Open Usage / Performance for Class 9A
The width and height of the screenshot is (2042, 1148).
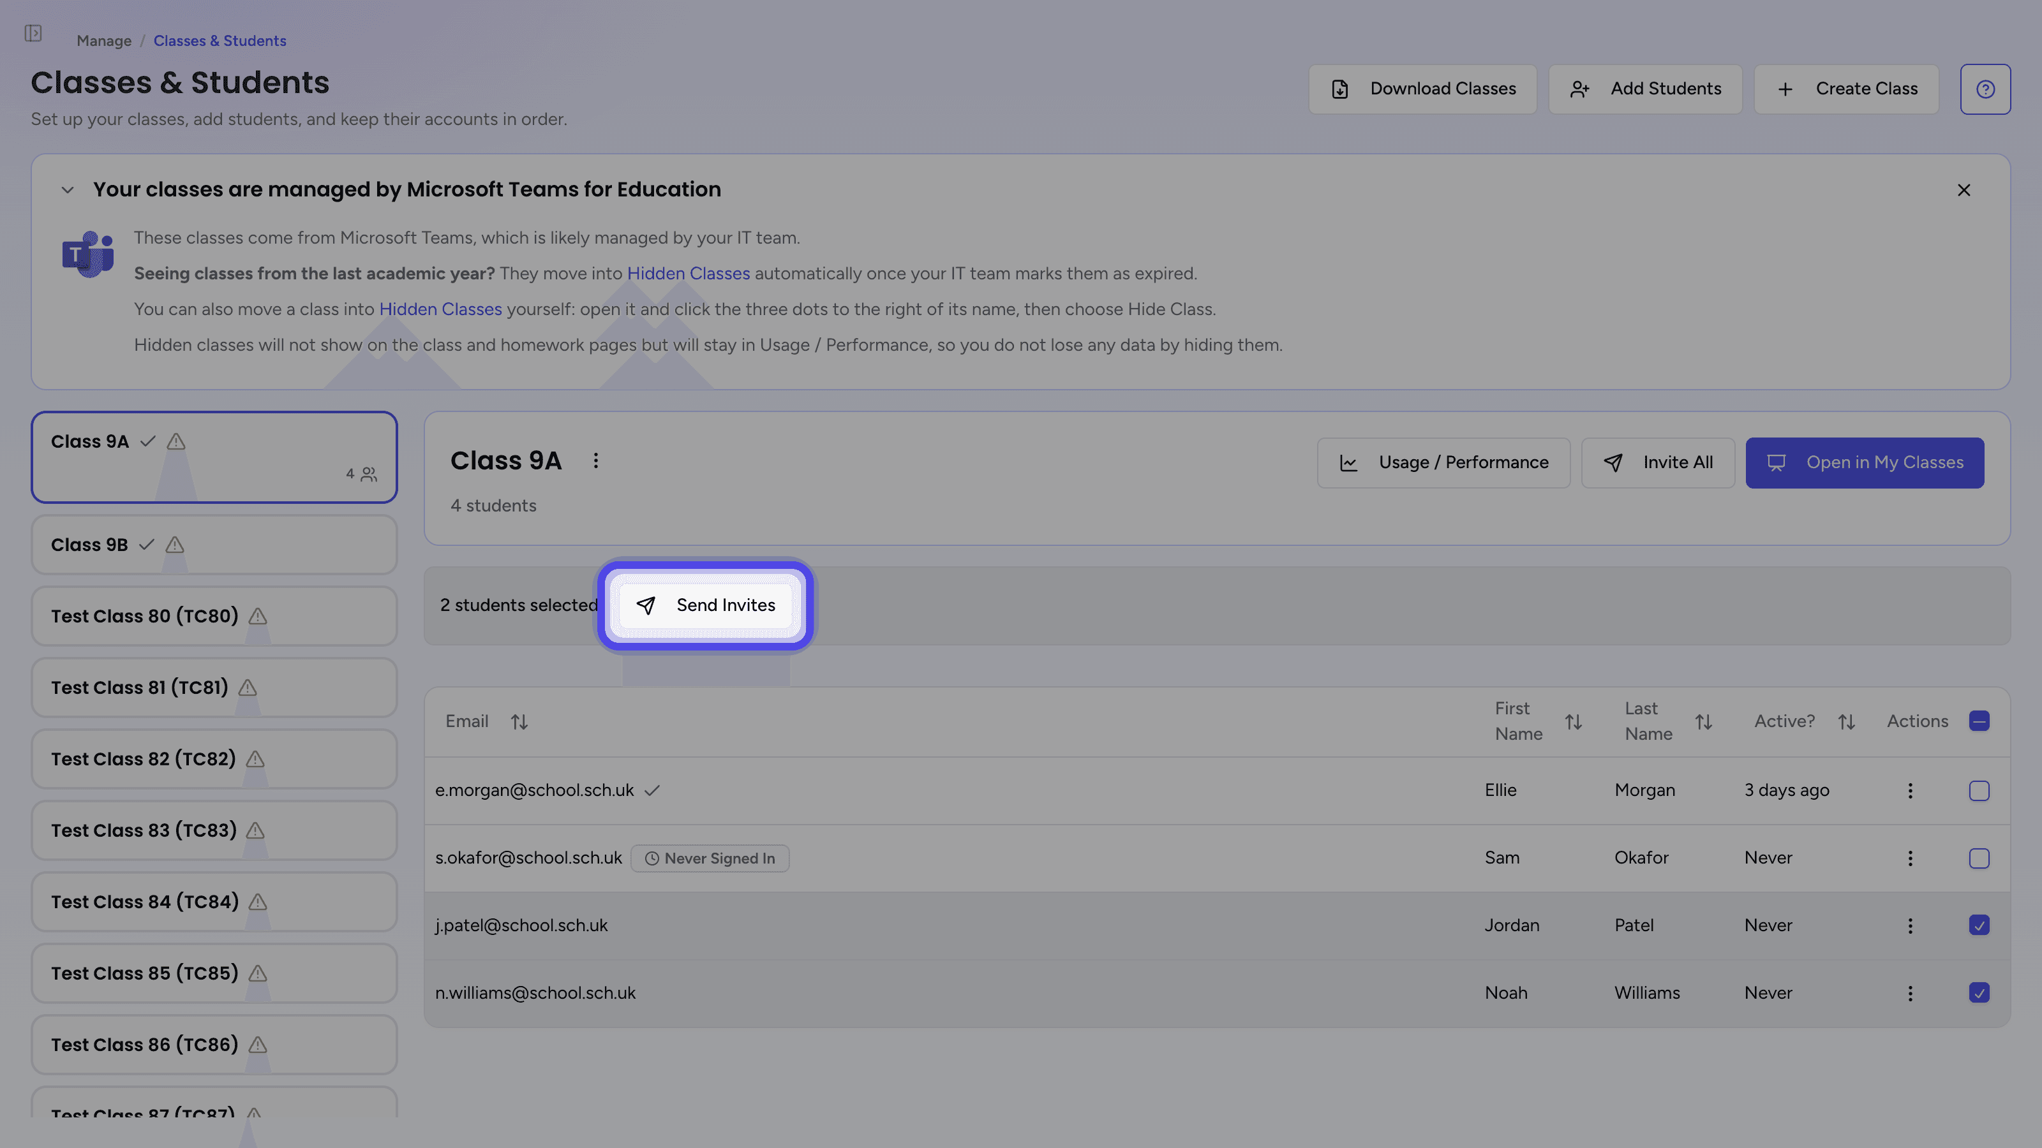pyautogui.click(x=1443, y=462)
